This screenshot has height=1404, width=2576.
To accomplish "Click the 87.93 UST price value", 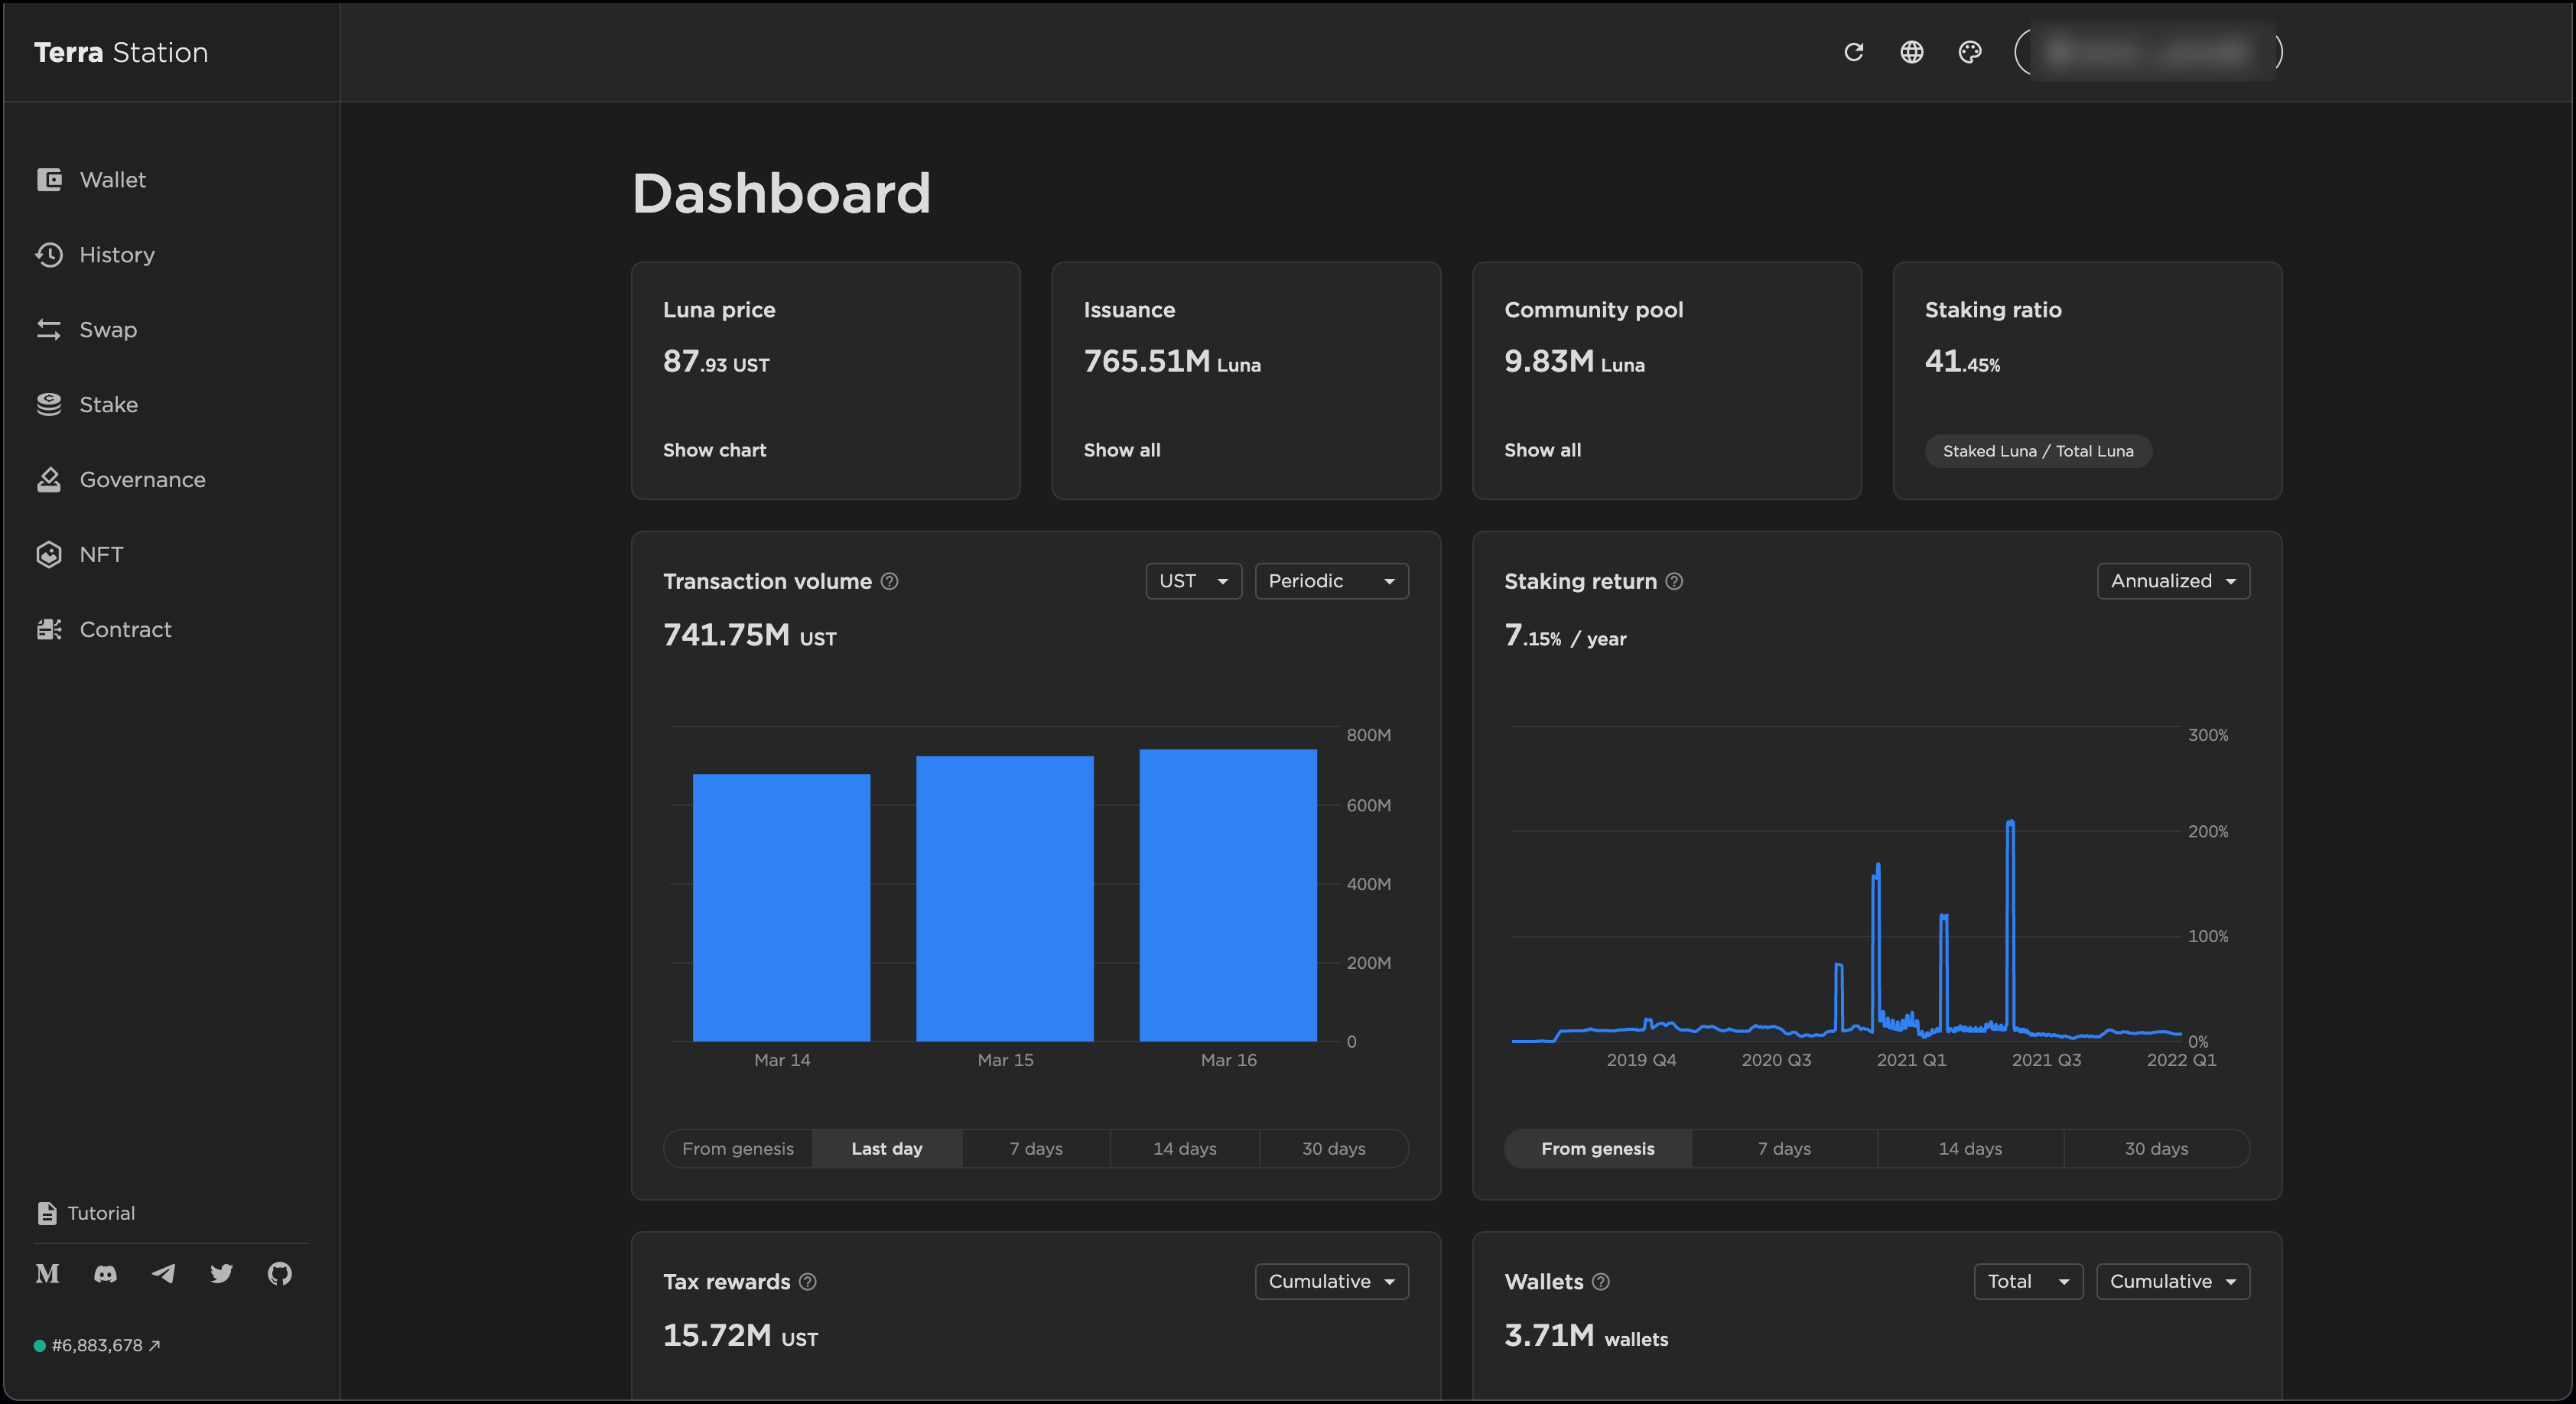I will (716, 361).
